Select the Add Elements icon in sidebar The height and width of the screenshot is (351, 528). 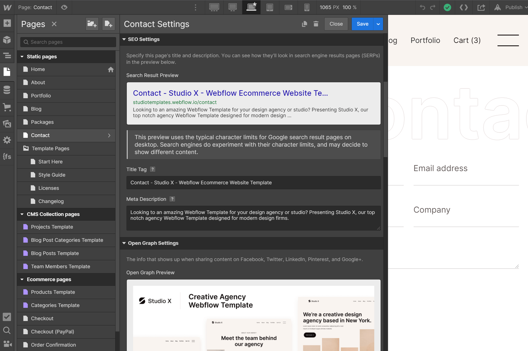[7, 23]
